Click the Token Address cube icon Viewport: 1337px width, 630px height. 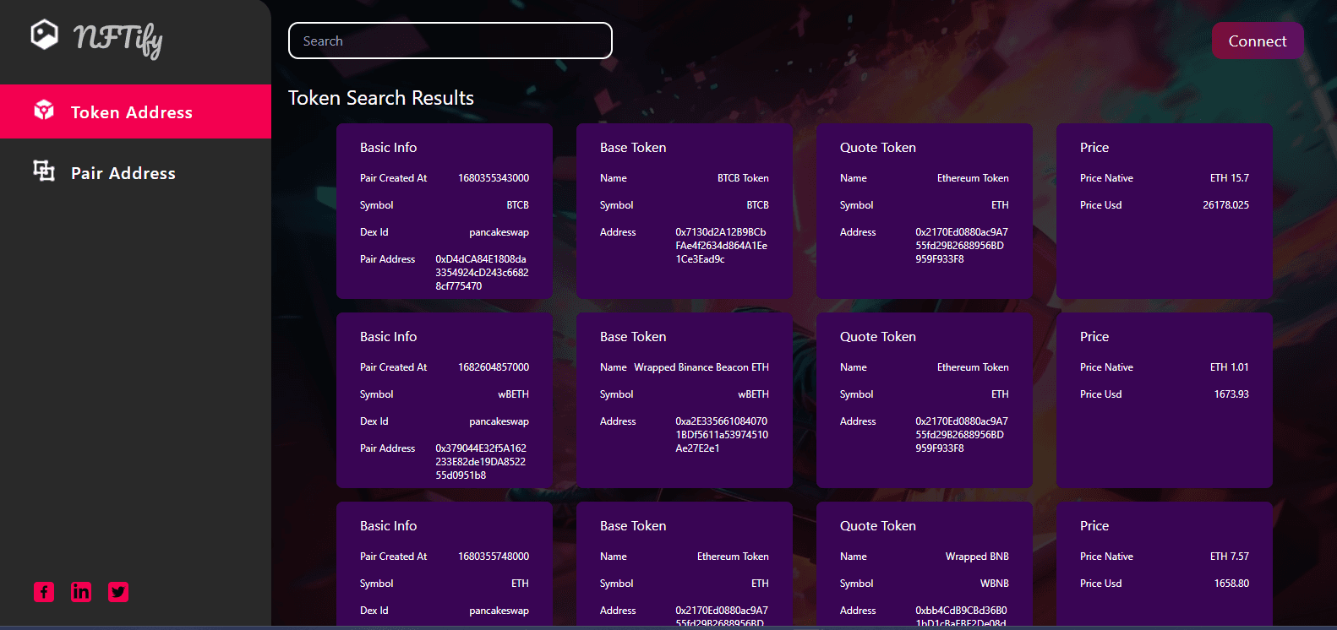click(x=44, y=111)
